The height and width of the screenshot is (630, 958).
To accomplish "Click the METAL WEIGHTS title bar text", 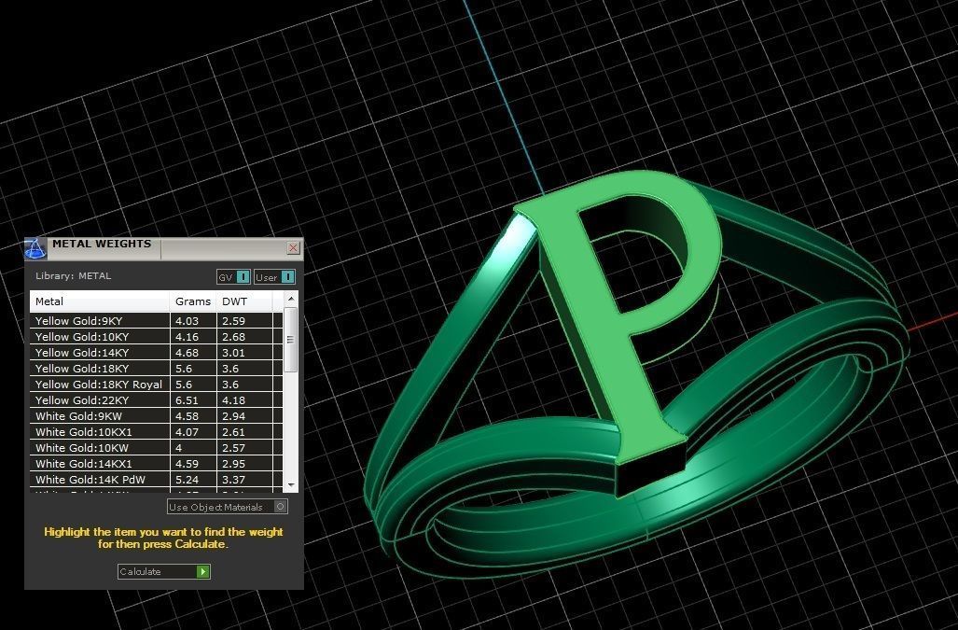I will (102, 244).
